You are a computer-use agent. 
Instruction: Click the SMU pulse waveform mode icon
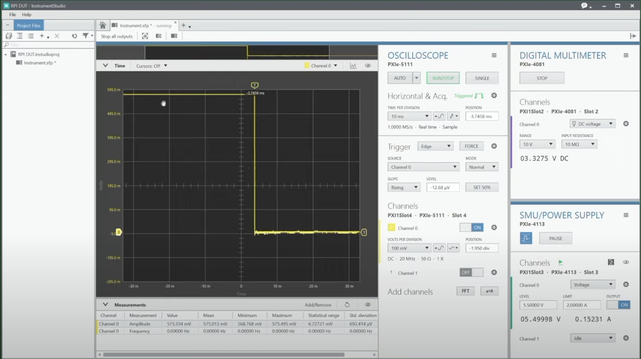[526, 238]
